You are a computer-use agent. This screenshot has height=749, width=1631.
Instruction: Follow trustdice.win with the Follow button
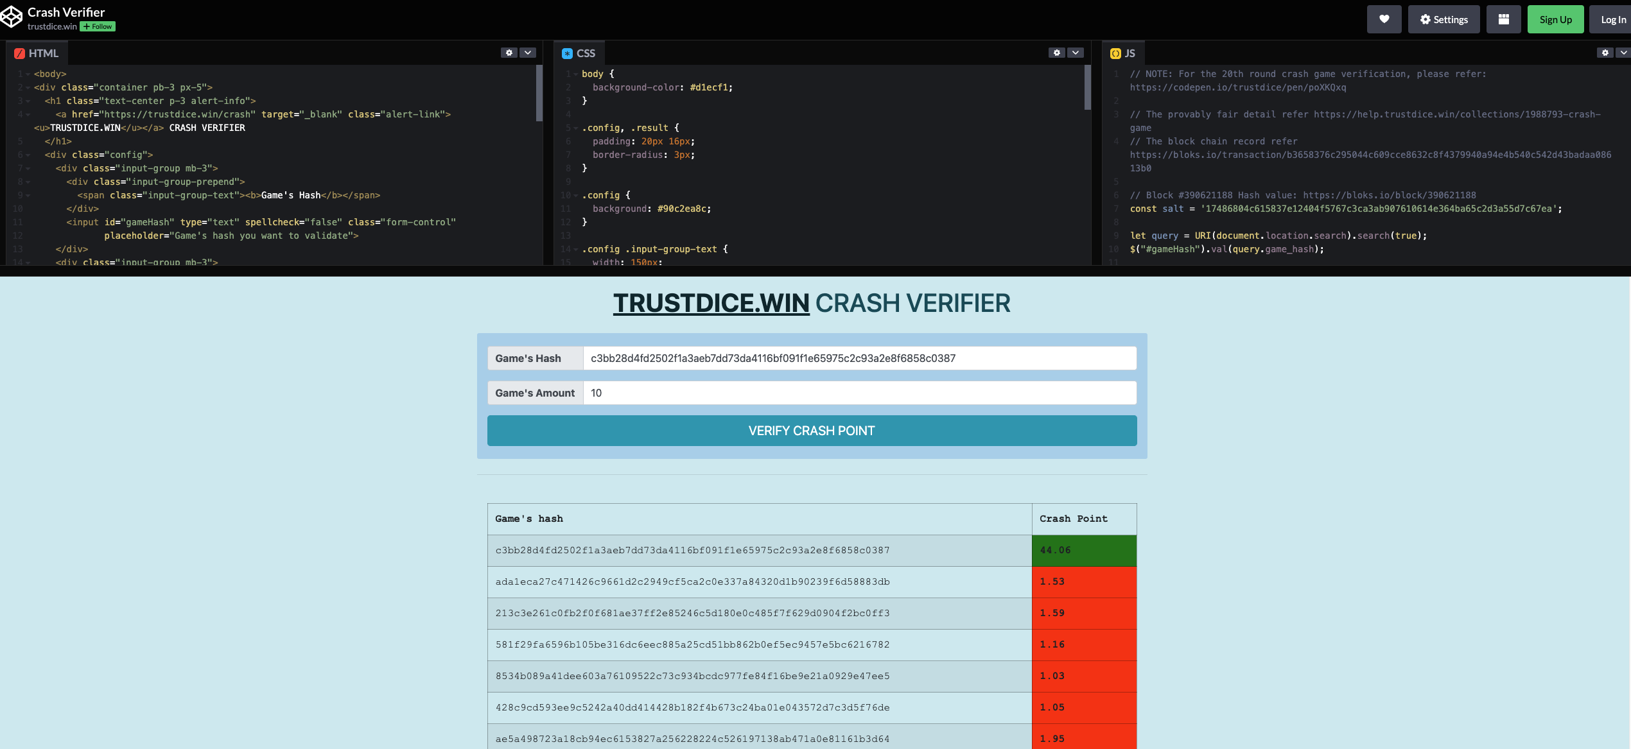click(98, 26)
